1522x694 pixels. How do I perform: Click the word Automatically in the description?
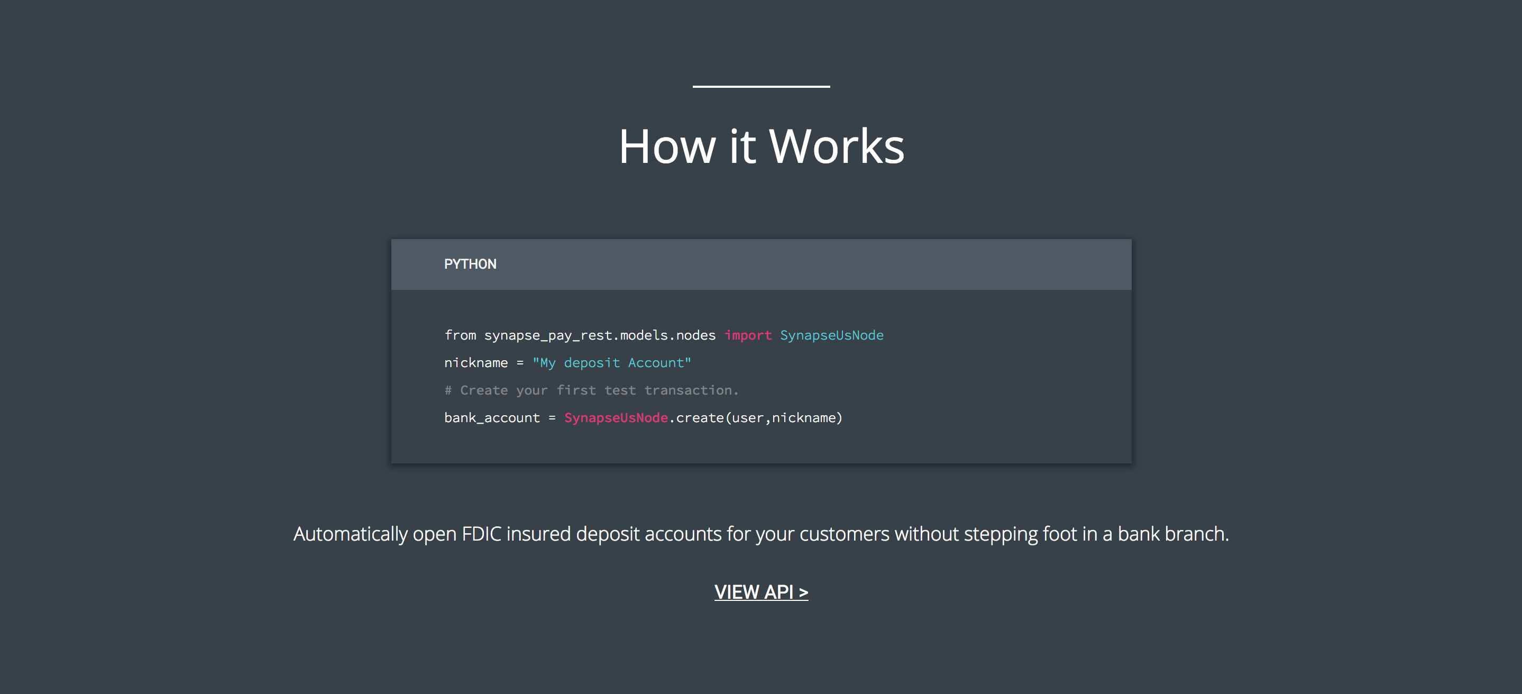(x=351, y=534)
